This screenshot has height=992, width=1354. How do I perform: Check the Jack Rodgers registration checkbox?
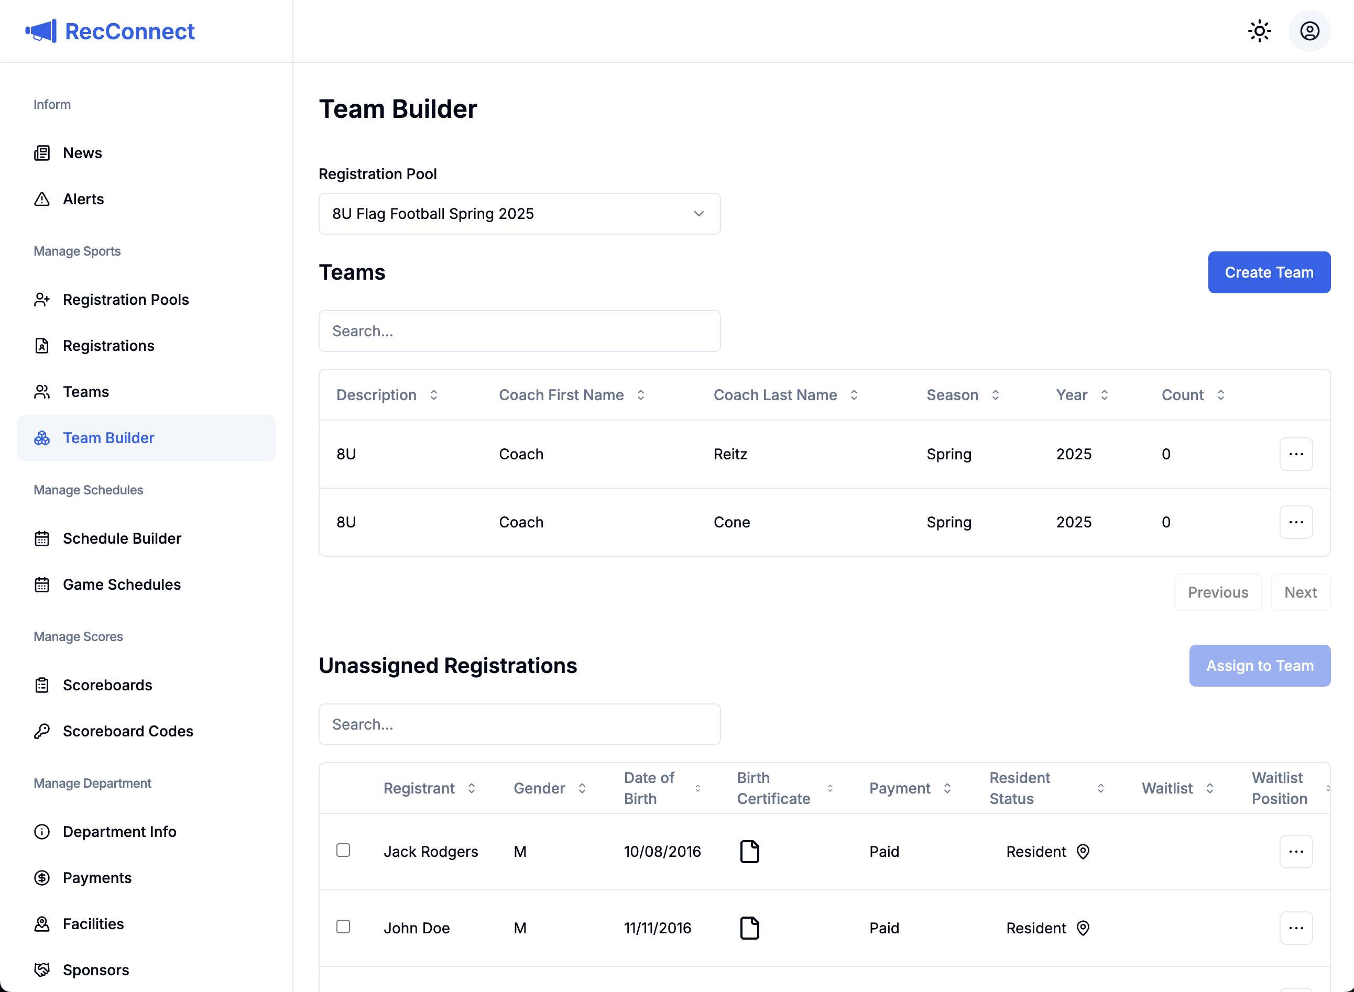click(343, 850)
